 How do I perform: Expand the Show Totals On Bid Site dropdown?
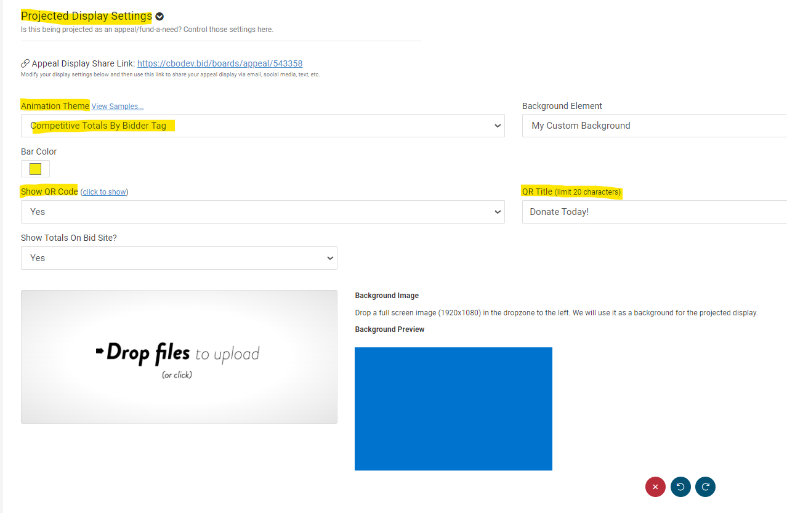click(179, 258)
